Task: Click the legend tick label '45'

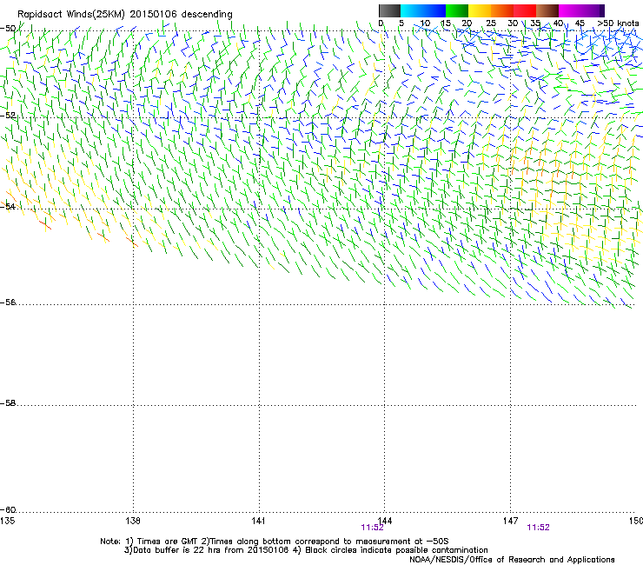Action: tap(580, 23)
